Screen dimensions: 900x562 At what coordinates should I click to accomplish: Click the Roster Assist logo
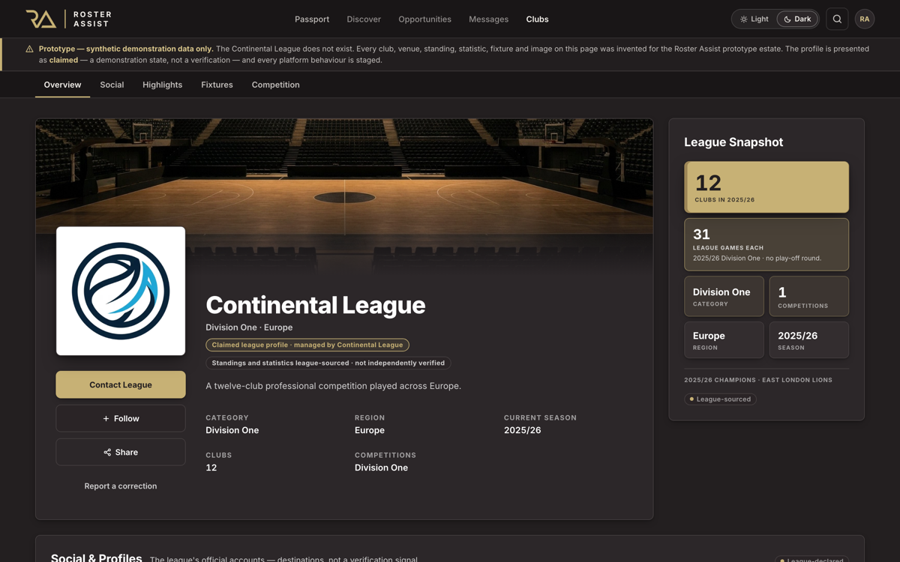tap(69, 19)
